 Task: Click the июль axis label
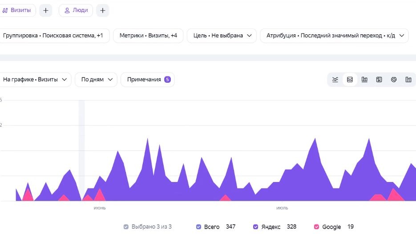point(282,208)
